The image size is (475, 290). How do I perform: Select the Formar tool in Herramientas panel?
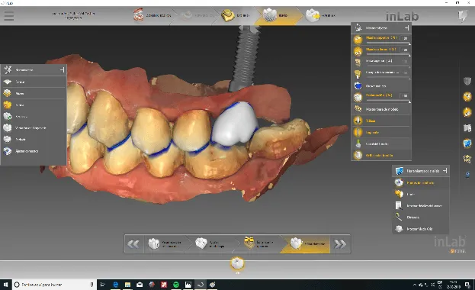pyautogui.click(x=34, y=82)
